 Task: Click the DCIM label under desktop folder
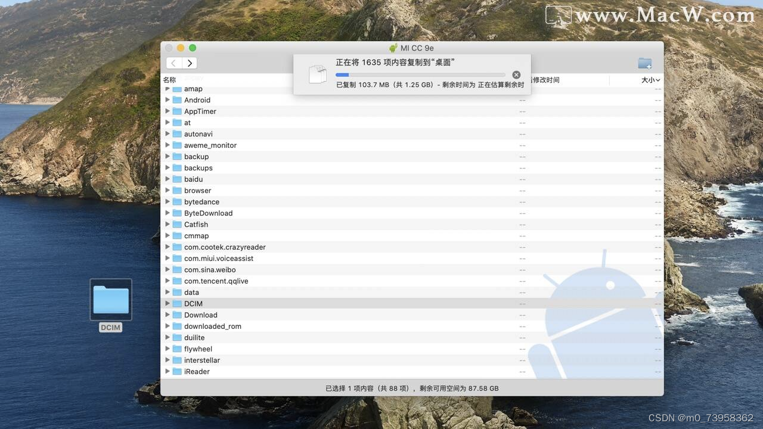[110, 328]
